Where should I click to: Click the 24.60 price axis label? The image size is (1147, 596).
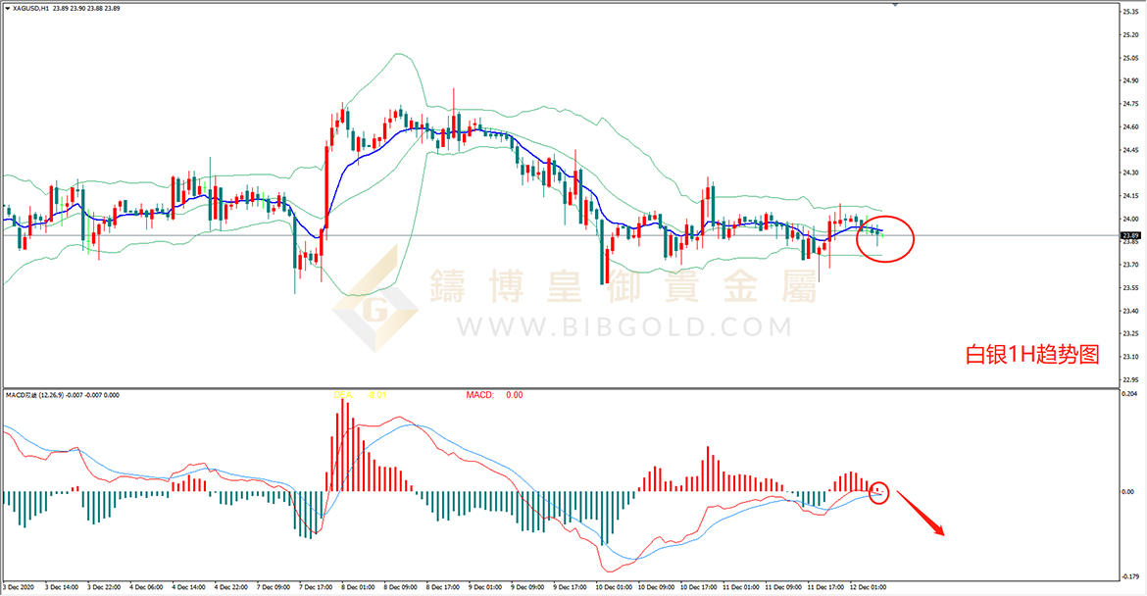pos(1130,127)
